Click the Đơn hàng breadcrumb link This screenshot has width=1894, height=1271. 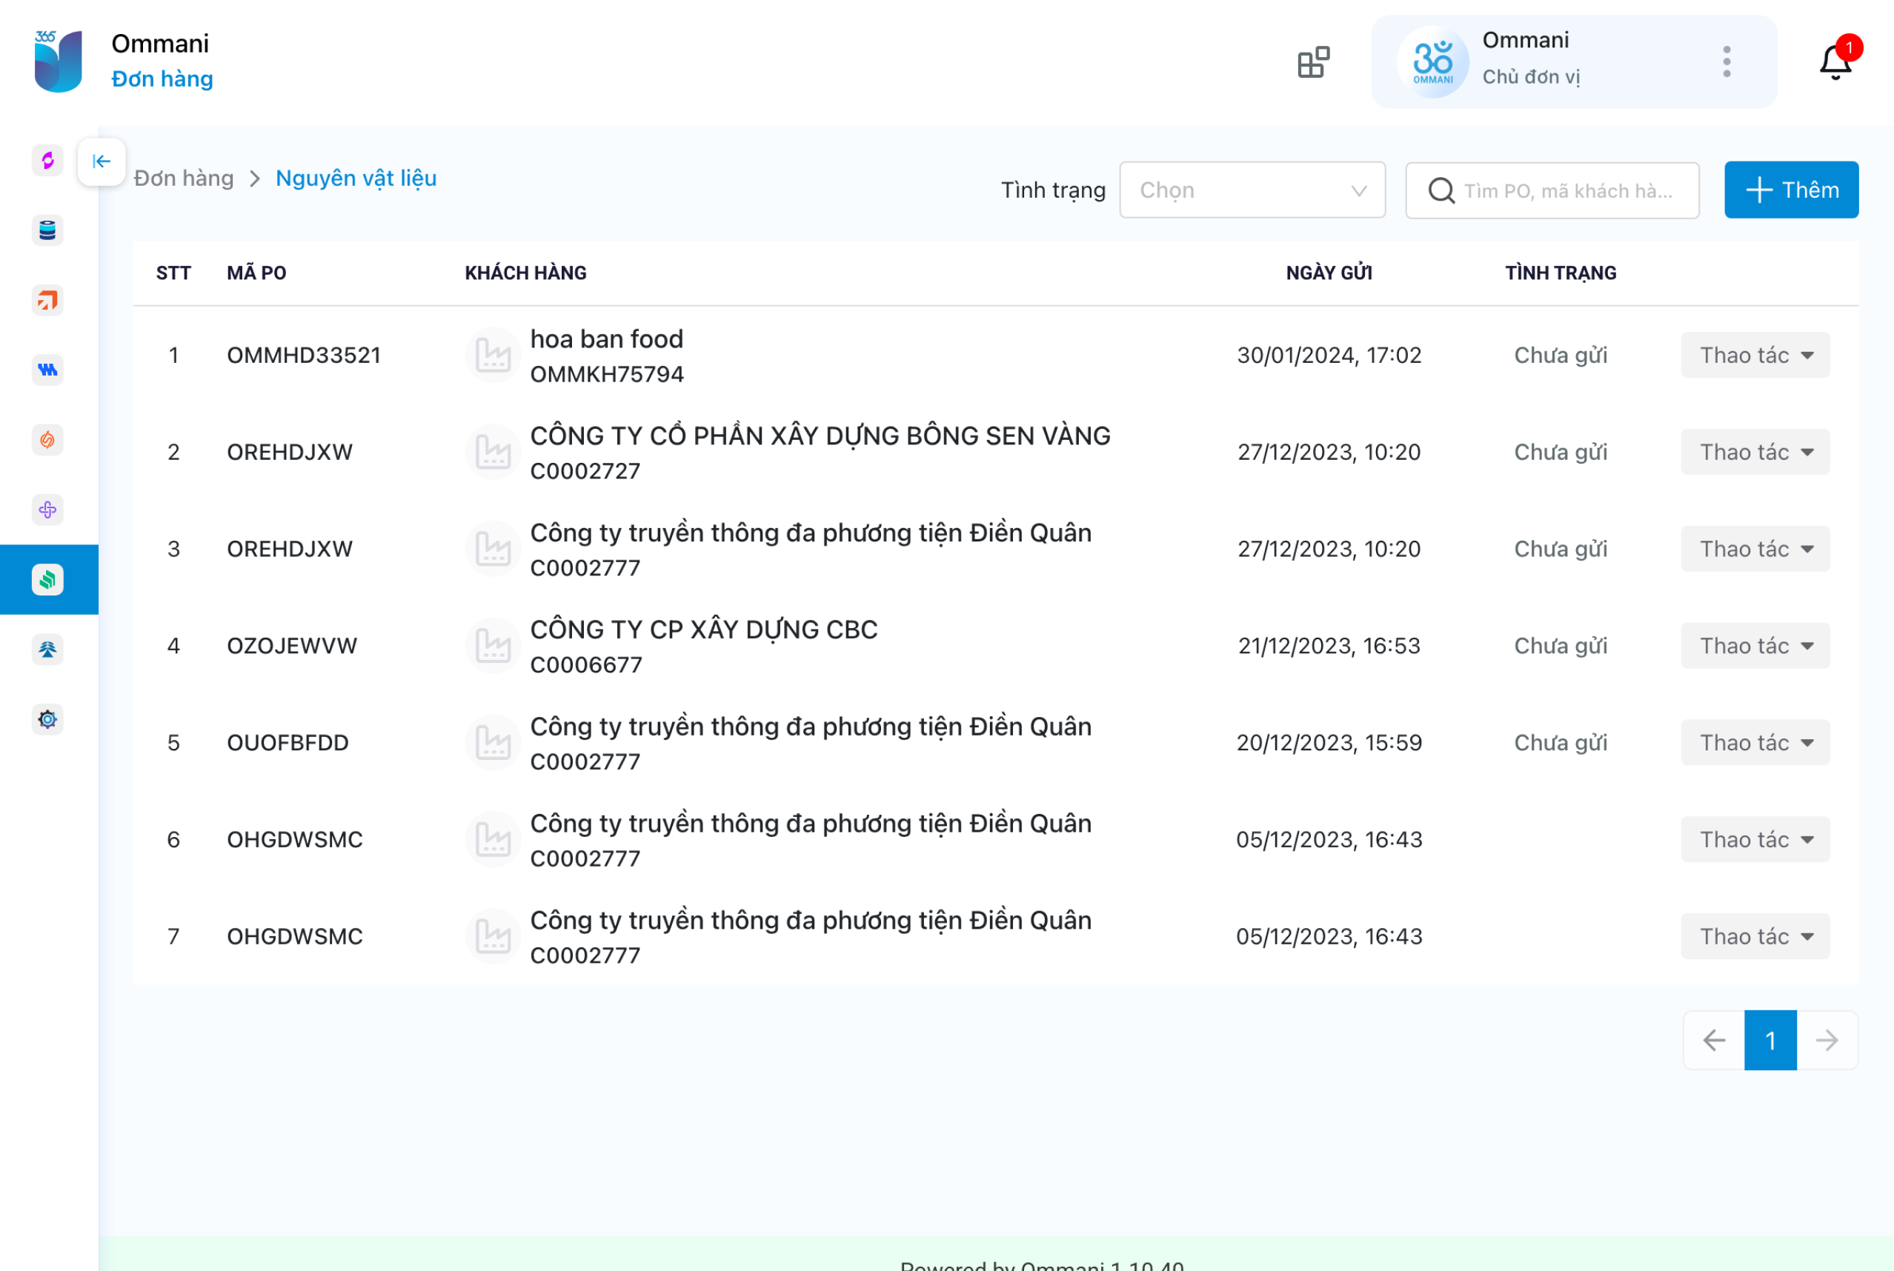pos(184,179)
